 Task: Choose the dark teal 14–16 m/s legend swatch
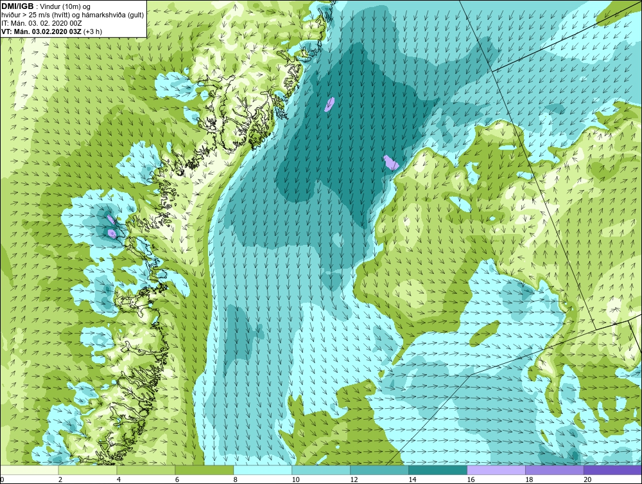pos(438,470)
